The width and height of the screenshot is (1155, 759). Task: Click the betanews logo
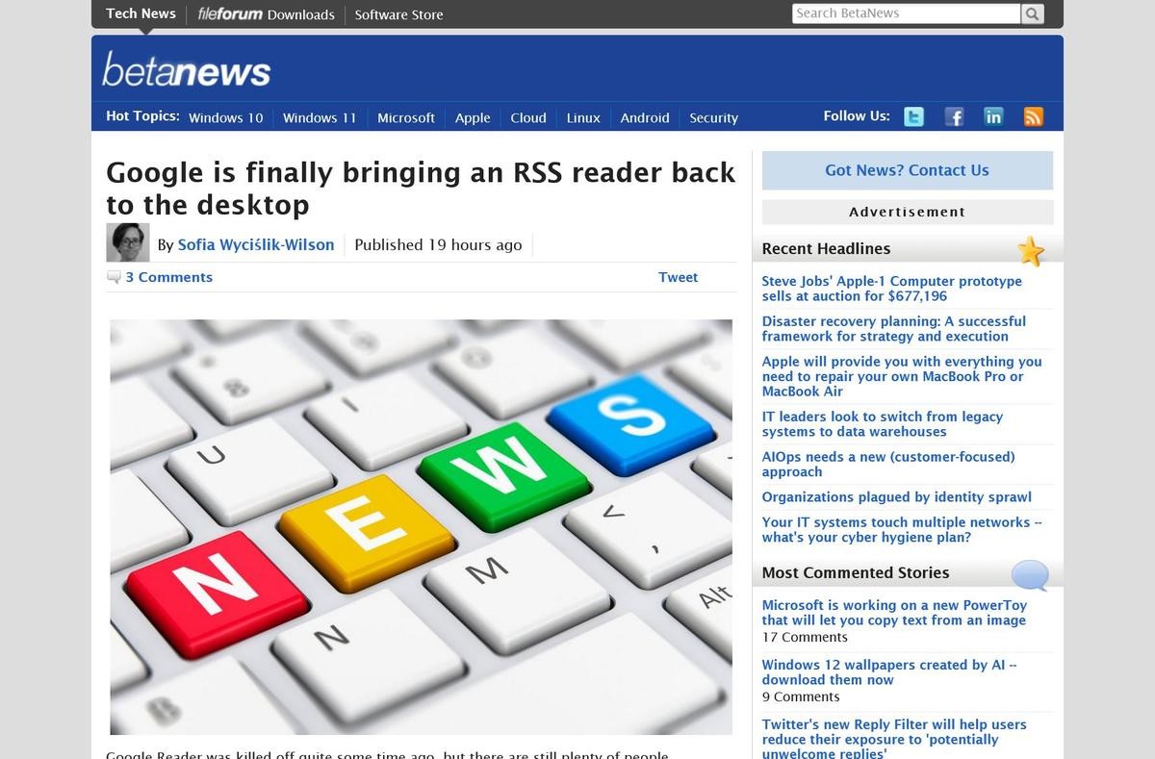187,69
